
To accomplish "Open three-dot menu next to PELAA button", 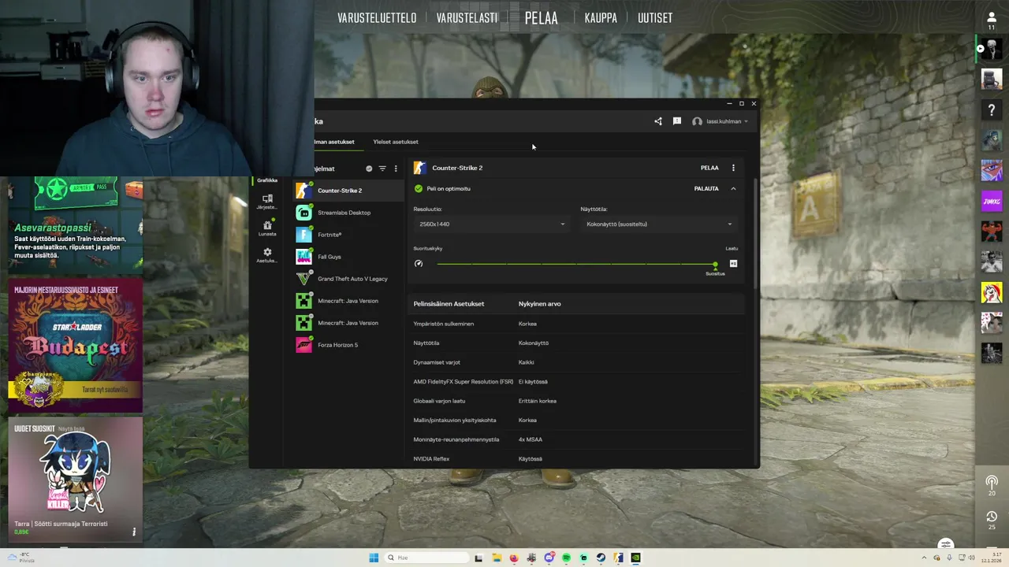I will point(733,168).
